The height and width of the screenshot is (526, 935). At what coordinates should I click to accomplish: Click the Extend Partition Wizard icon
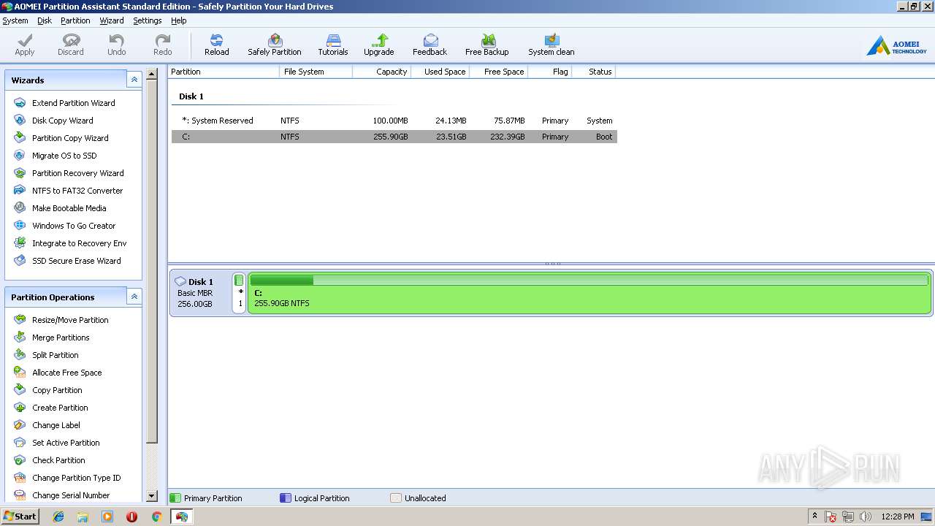pos(20,103)
